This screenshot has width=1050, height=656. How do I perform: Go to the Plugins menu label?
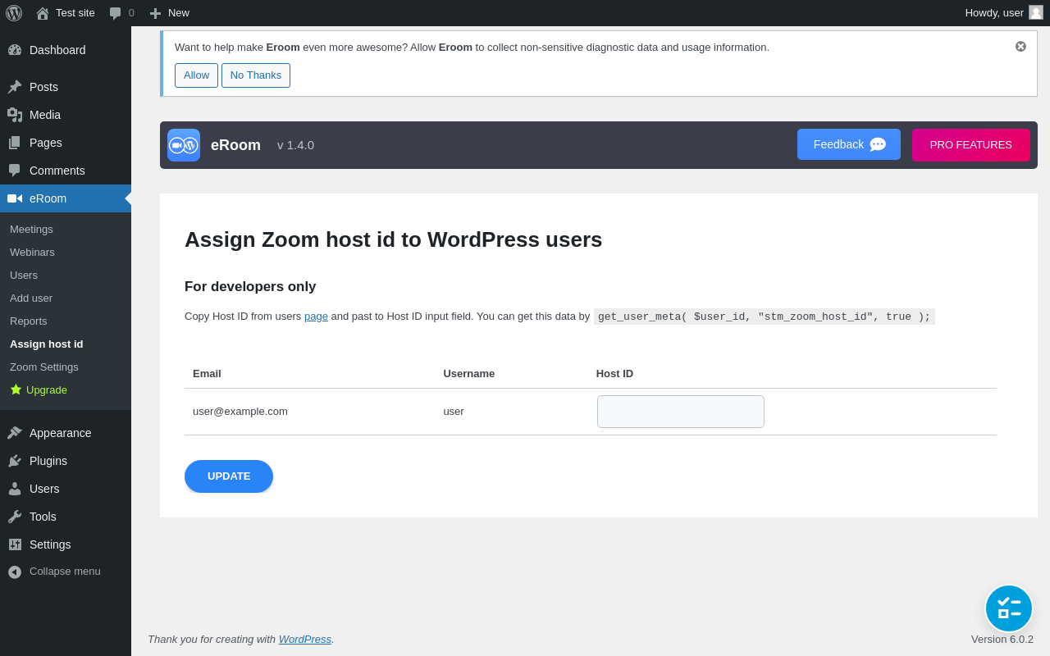click(48, 461)
